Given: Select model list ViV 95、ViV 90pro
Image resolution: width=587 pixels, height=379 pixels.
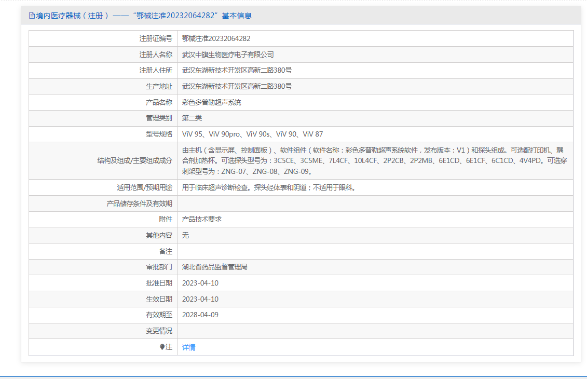Looking at the screenshot, I should (x=252, y=134).
